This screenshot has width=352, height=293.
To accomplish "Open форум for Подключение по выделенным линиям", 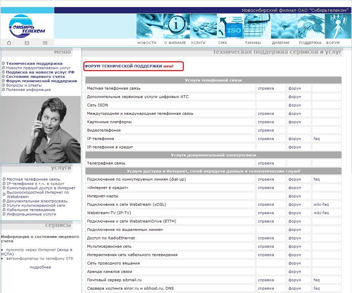I will 295,230.
